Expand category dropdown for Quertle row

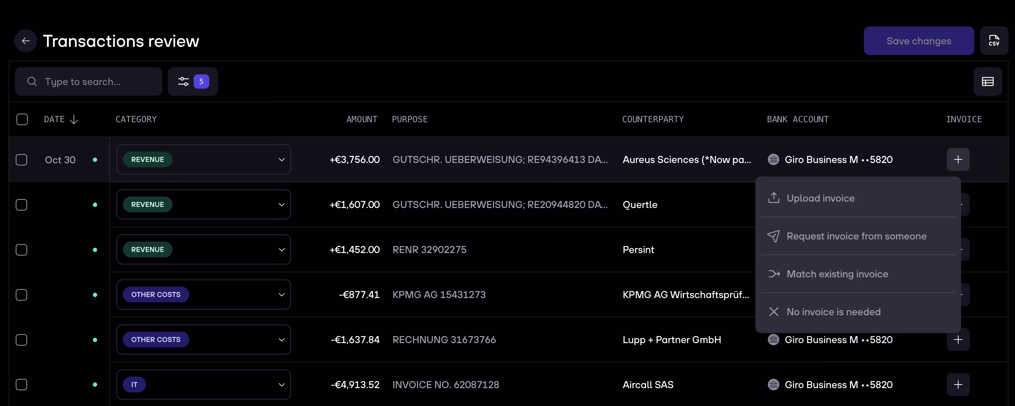pos(281,204)
